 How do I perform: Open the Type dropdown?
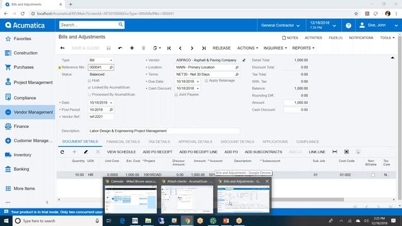tap(111, 60)
